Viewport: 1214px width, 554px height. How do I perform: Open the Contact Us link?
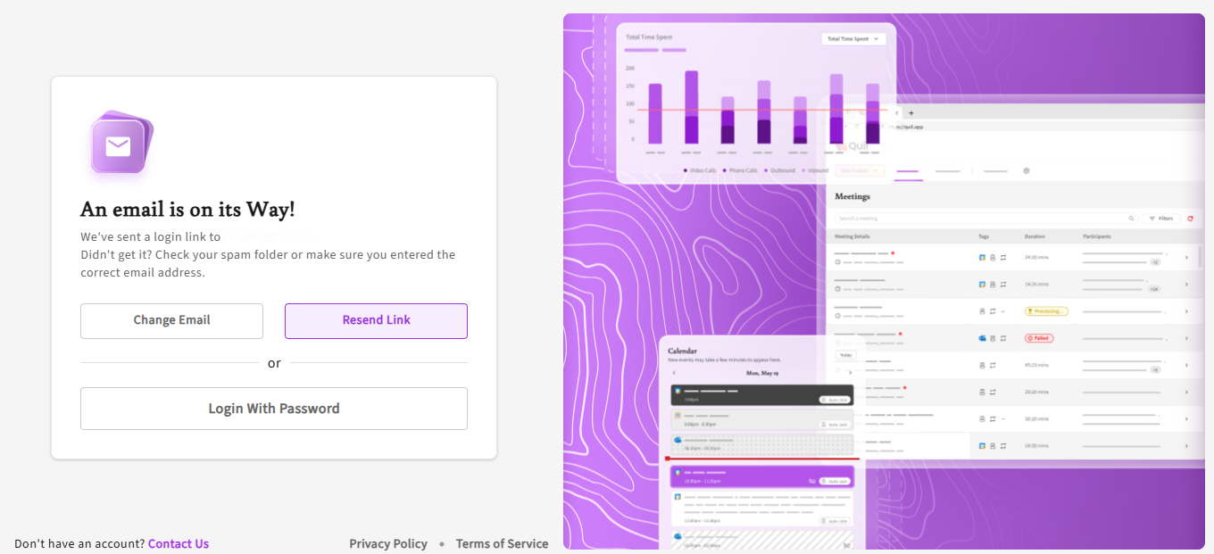tap(179, 543)
